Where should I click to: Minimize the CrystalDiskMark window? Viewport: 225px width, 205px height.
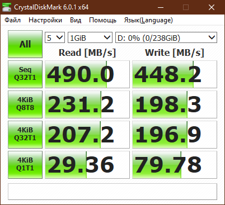pyautogui.click(x=161, y=7)
